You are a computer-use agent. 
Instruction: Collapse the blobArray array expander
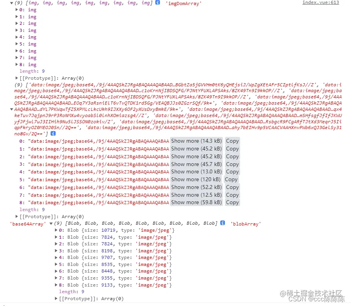51,224
